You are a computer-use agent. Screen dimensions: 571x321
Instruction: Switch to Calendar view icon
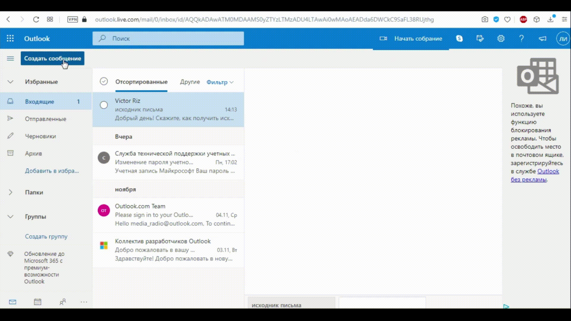pos(37,302)
